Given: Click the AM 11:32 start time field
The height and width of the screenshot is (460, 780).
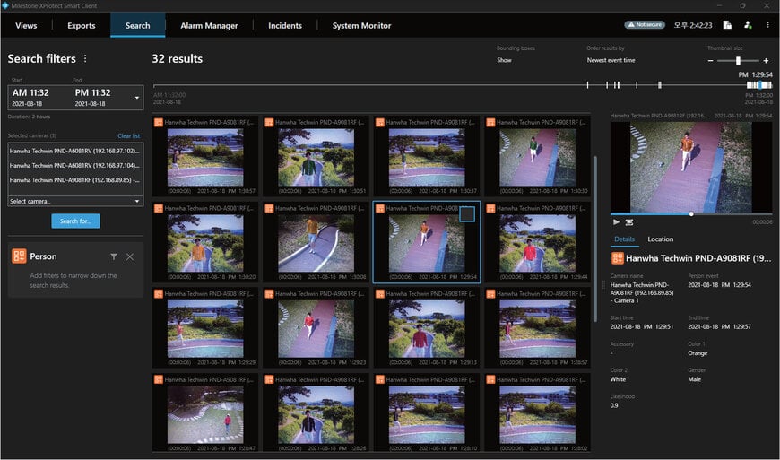Looking at the screenshot, I should pyautogui.click(x=30, y=98).
